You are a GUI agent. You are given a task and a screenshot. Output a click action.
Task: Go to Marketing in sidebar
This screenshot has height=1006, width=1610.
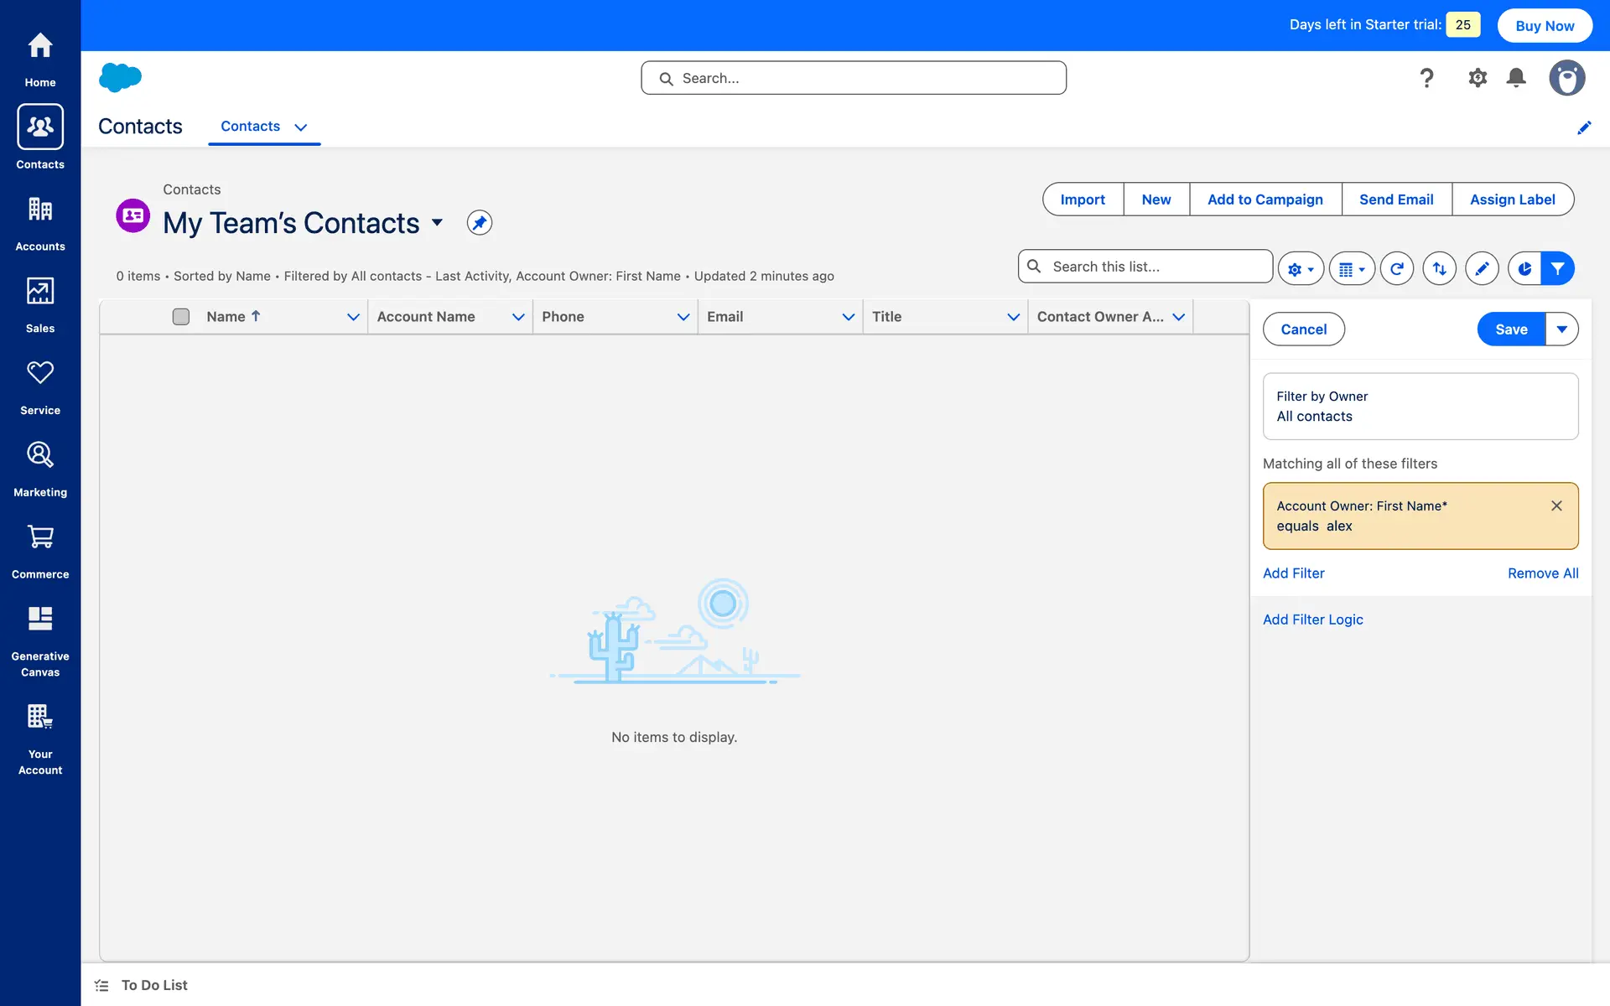click(x=40, y=469)
